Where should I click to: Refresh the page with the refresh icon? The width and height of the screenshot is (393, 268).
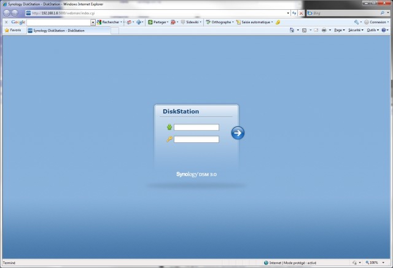(294, 13)
